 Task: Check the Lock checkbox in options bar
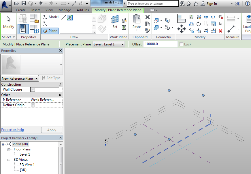click(x=181, y=44)
